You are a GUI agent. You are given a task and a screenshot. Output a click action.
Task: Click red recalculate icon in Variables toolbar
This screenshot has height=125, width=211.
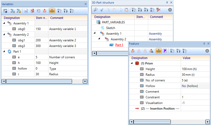[45, 11]
